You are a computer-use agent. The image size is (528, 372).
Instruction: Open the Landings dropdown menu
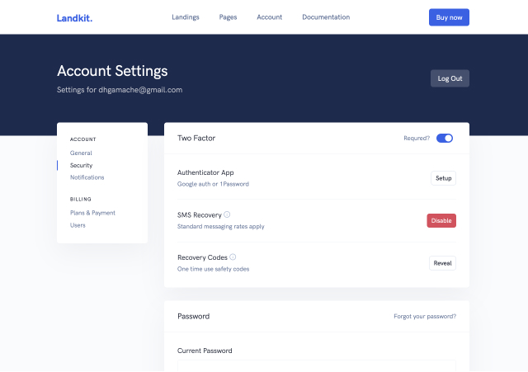tap(185, 17)
